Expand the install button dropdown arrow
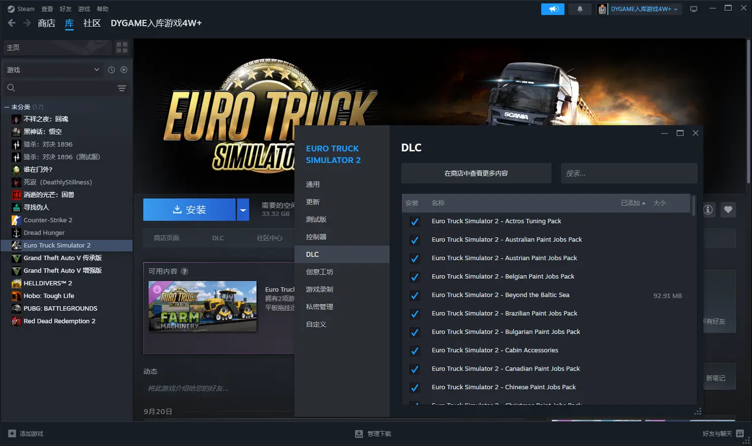 pyautogui.click(x=243, y=210)
